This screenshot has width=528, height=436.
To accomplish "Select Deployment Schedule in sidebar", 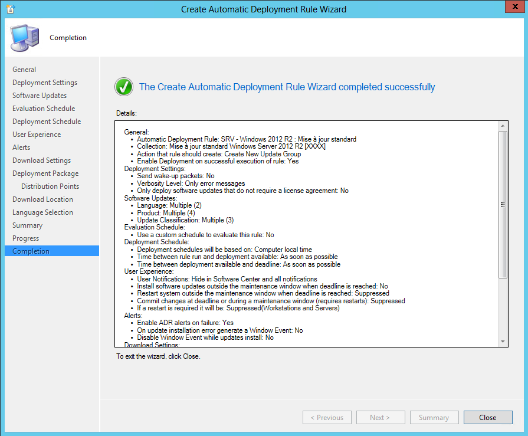I will 47,122.
